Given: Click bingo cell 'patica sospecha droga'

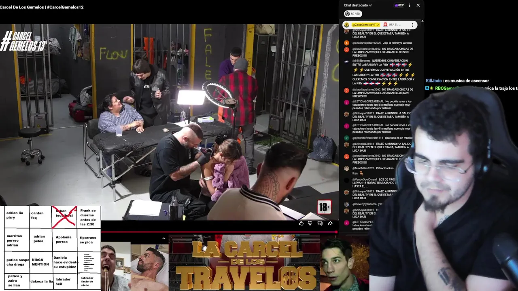Looking at the screenshot, I should pyautogui.click(x=16, y=262).
